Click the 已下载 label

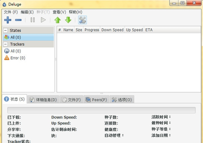(14, 117)
